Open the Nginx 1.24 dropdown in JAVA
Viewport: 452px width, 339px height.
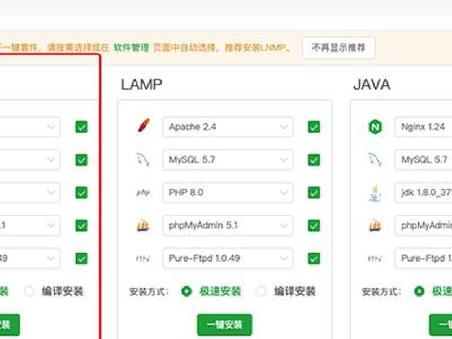click(423, 127)
